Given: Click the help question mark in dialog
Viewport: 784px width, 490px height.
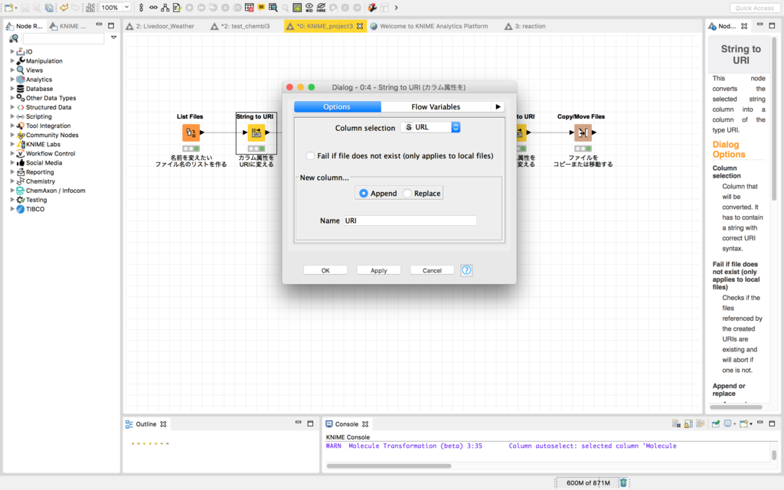Looking at the screenshot, I should pyautogui.click(x=466, y=270).
